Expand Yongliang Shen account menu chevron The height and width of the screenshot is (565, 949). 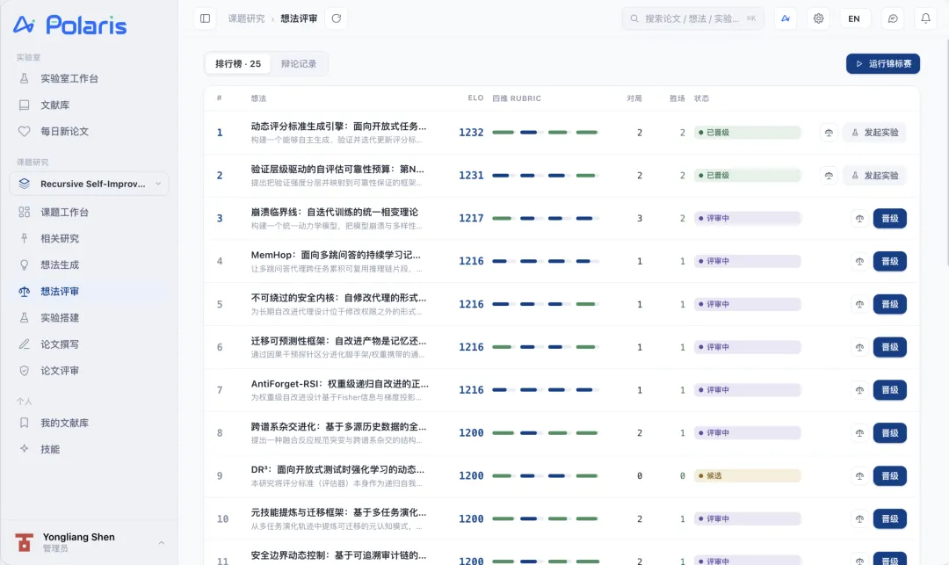click(162, 543)
